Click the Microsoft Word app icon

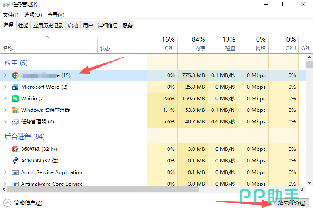coord(15,87)
